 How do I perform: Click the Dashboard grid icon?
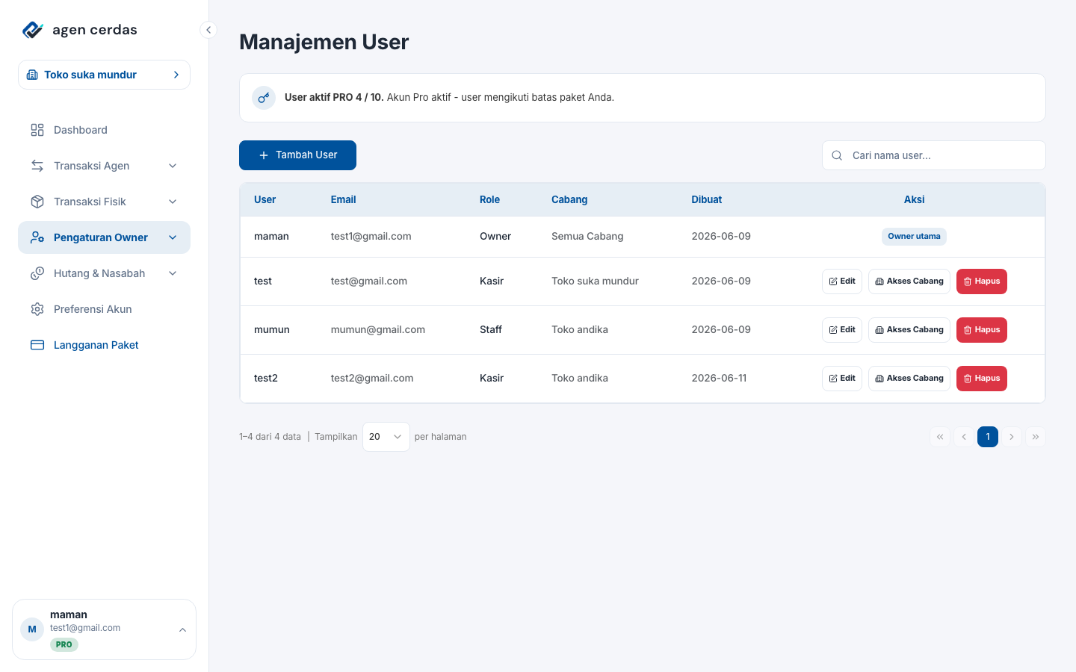(x=37, y=130)
